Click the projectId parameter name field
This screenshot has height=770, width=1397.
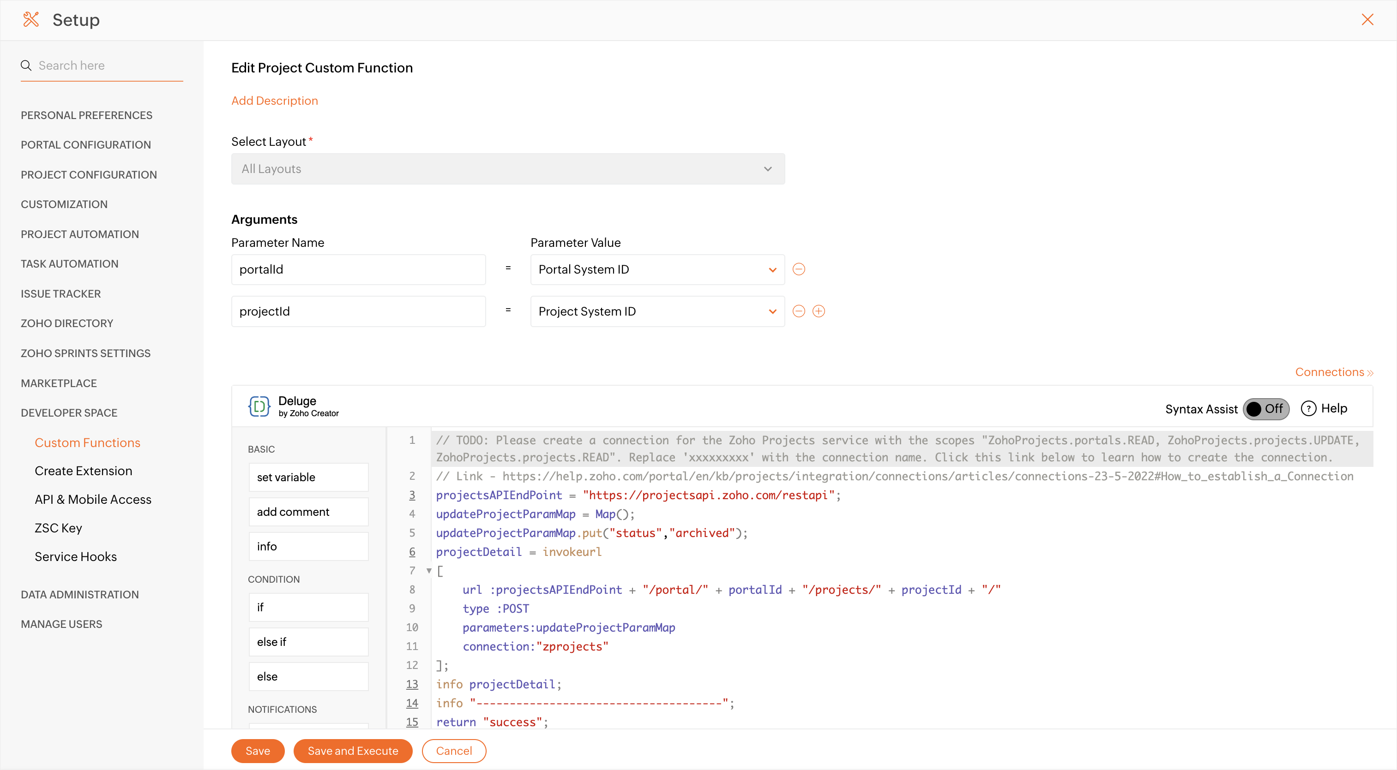(x=358, y=311)
